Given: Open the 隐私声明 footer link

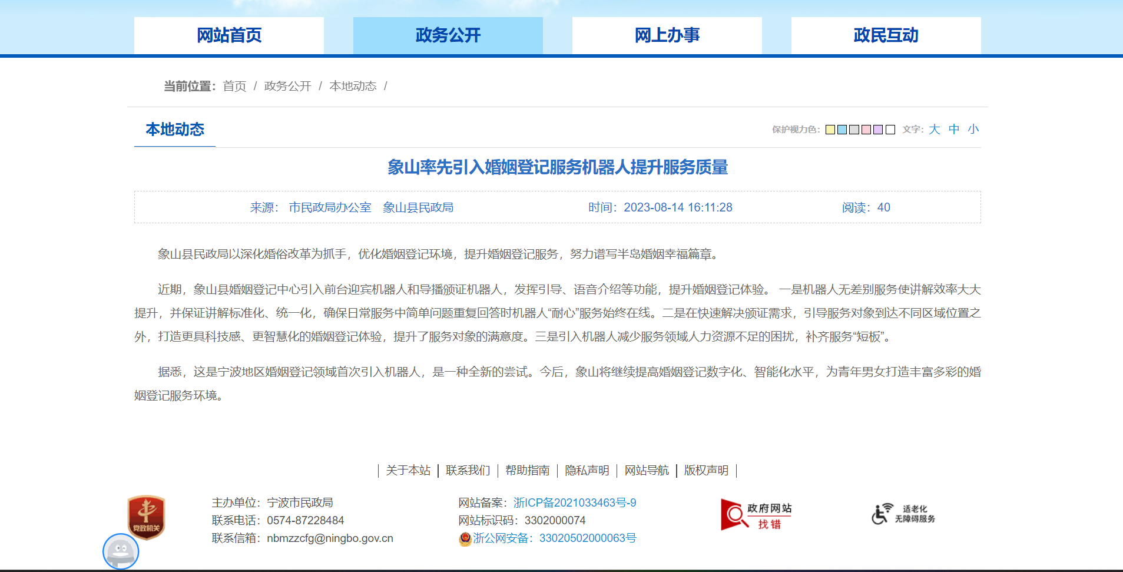Looking at the screenshot, I should [587, 470].
